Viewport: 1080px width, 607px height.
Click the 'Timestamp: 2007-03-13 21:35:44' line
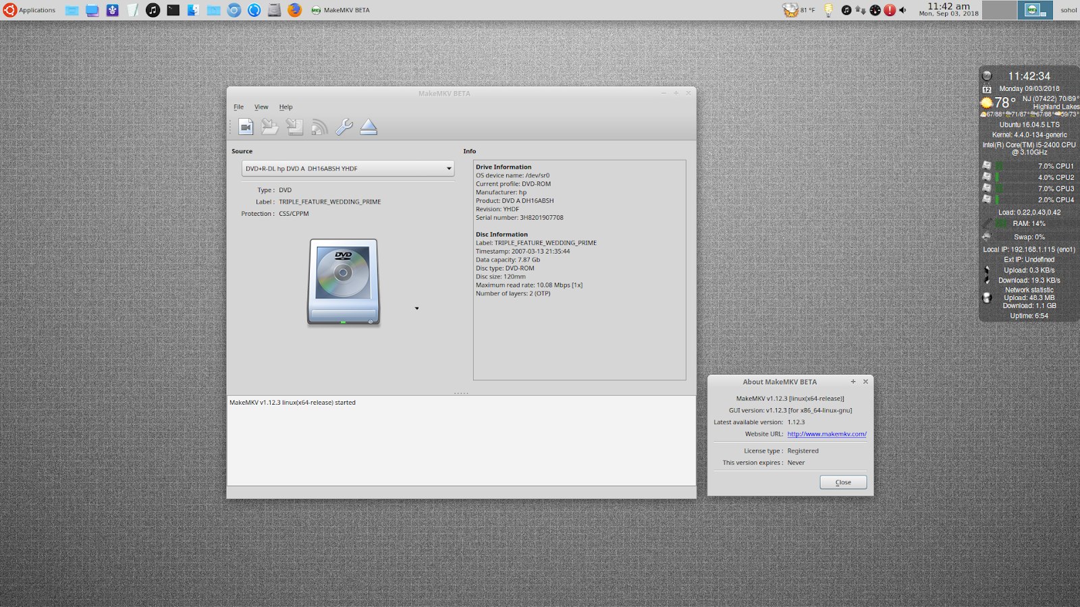point(522,252)
